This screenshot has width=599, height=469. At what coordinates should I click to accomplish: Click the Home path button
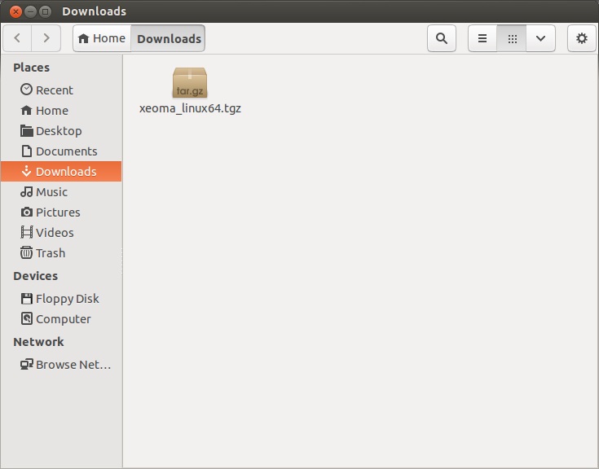pyautogui.click(x=102, y=38)
